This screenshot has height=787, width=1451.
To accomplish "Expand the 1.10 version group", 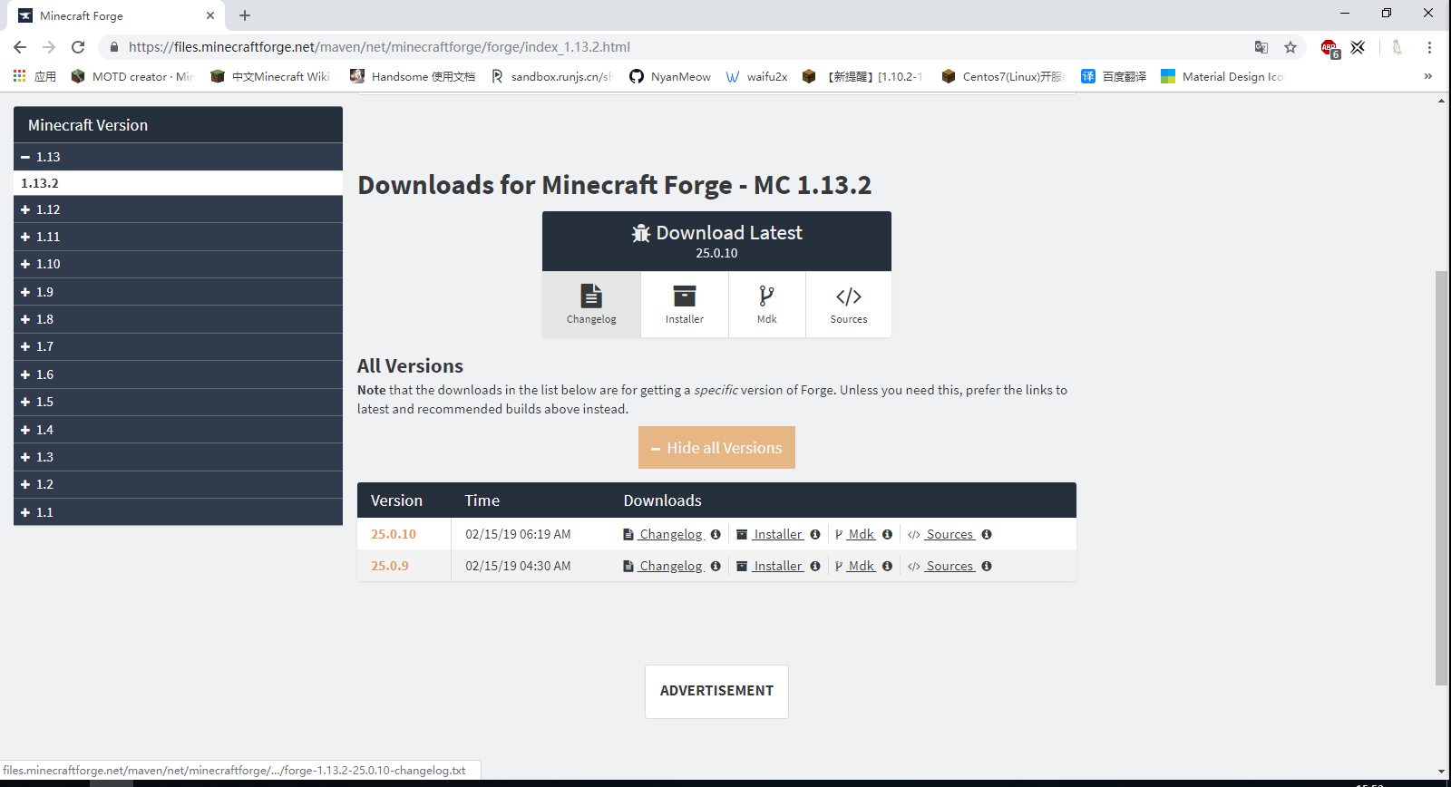I will pos(178,264).
